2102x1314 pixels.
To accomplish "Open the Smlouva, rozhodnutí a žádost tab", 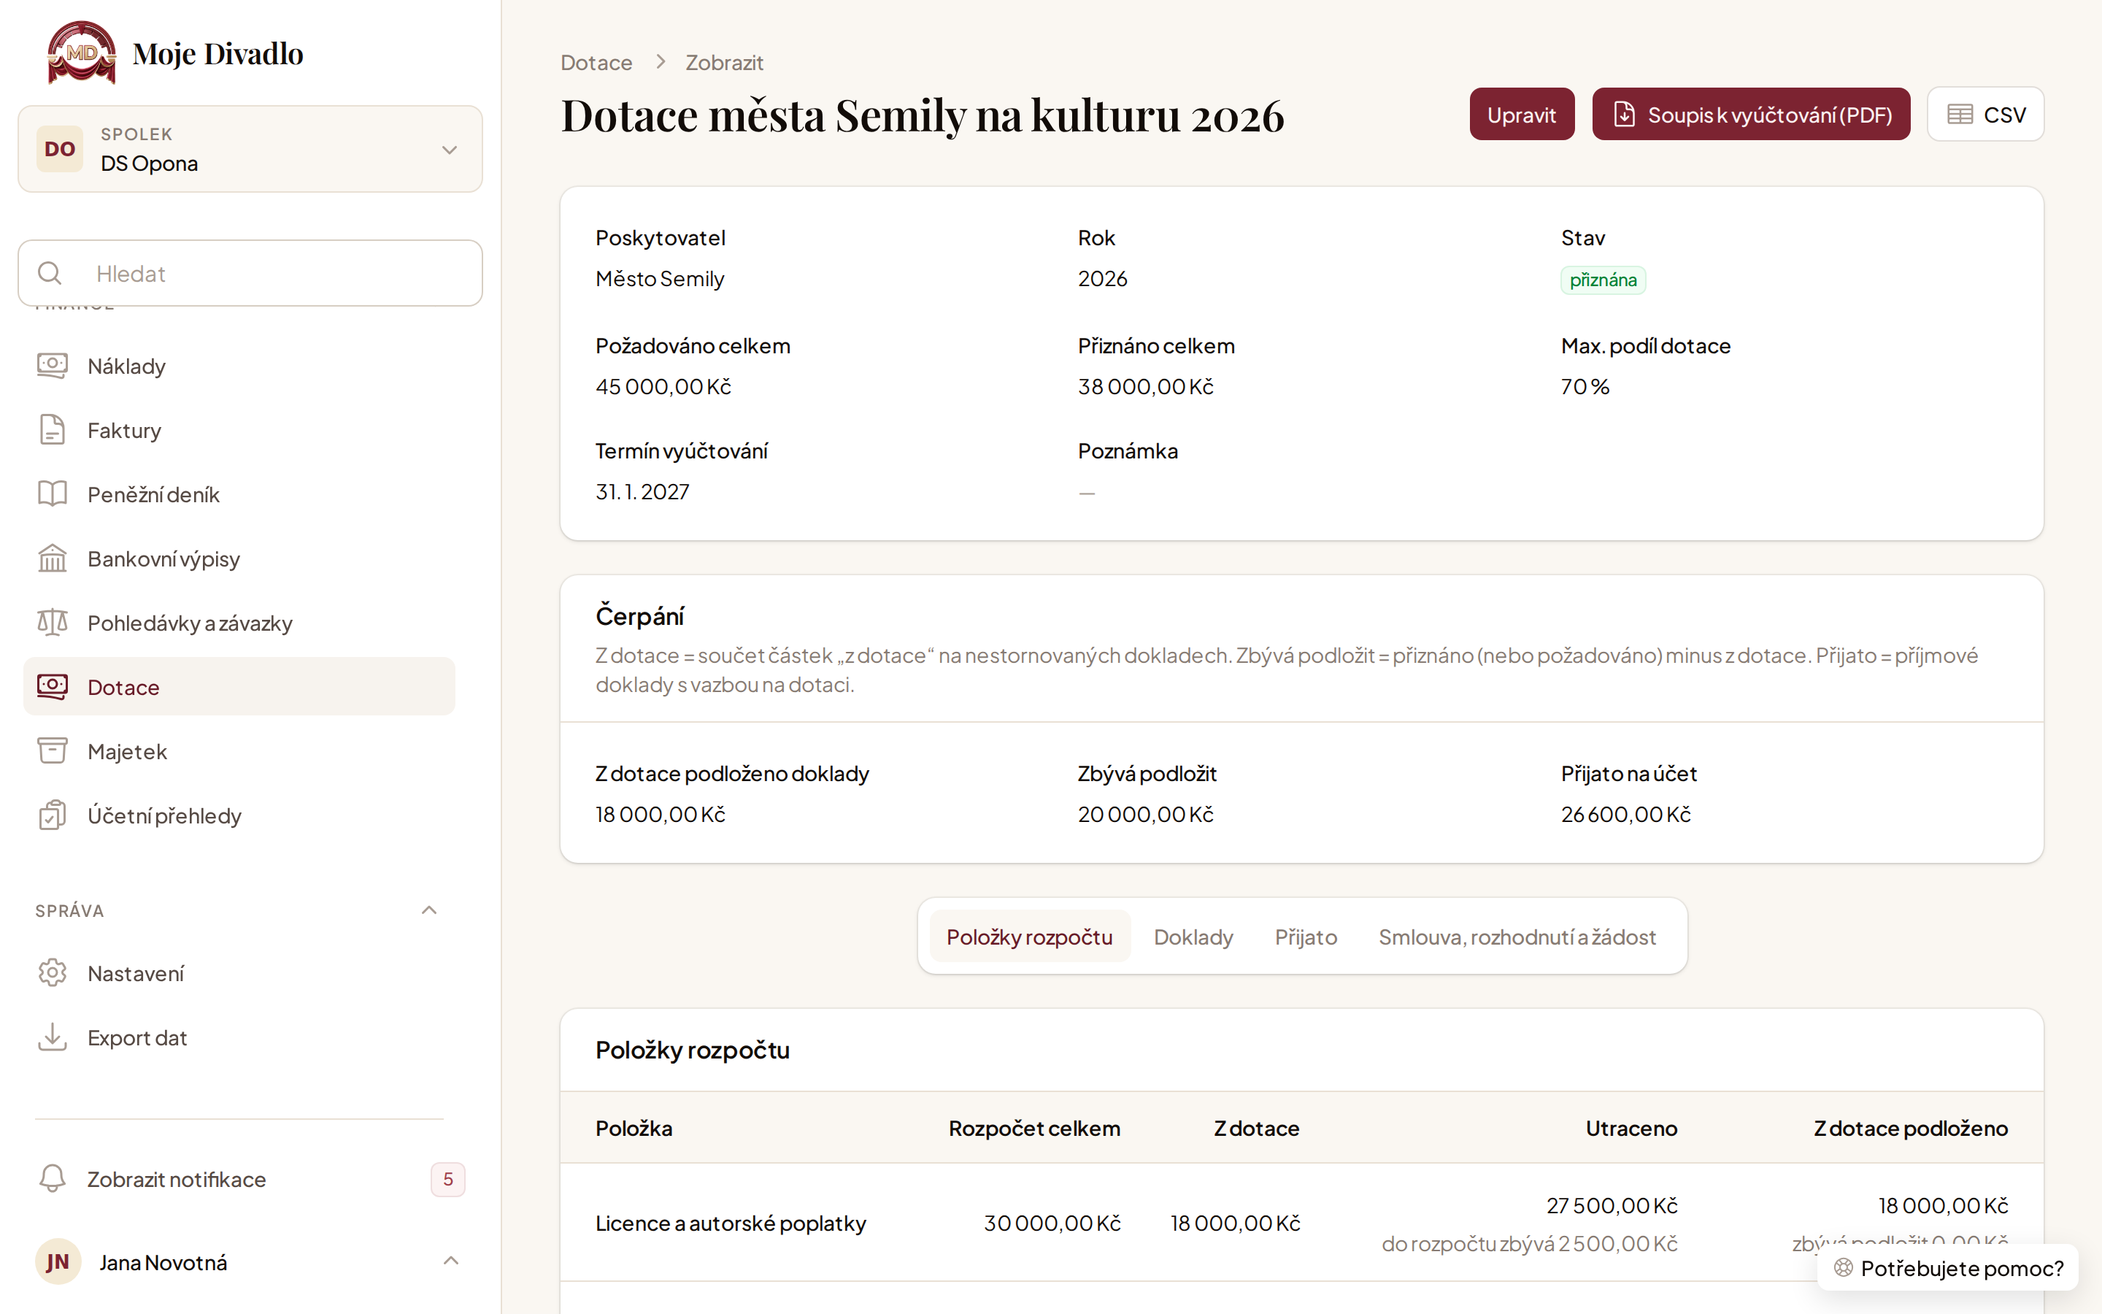I will tap(1517, 937).
